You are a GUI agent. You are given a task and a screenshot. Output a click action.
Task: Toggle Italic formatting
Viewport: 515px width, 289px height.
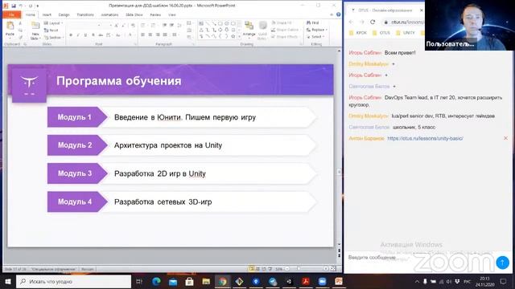pos(78,35)
